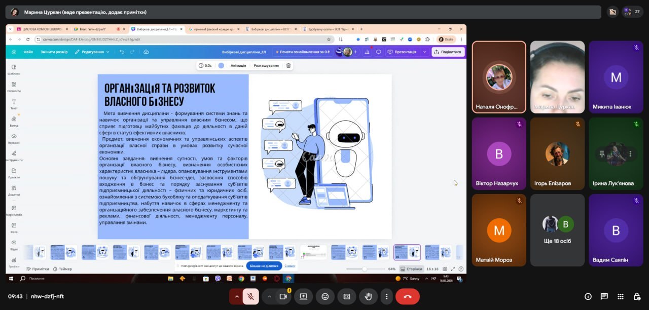Open the Activities grid icon

click(x=621, y=296)
